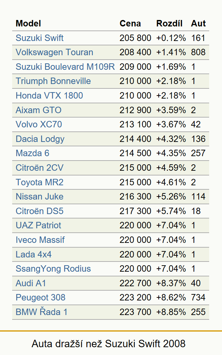This screenshot has height=355, width=222.
Task: Open the Suzuki Swift model link
Action: 39,38
